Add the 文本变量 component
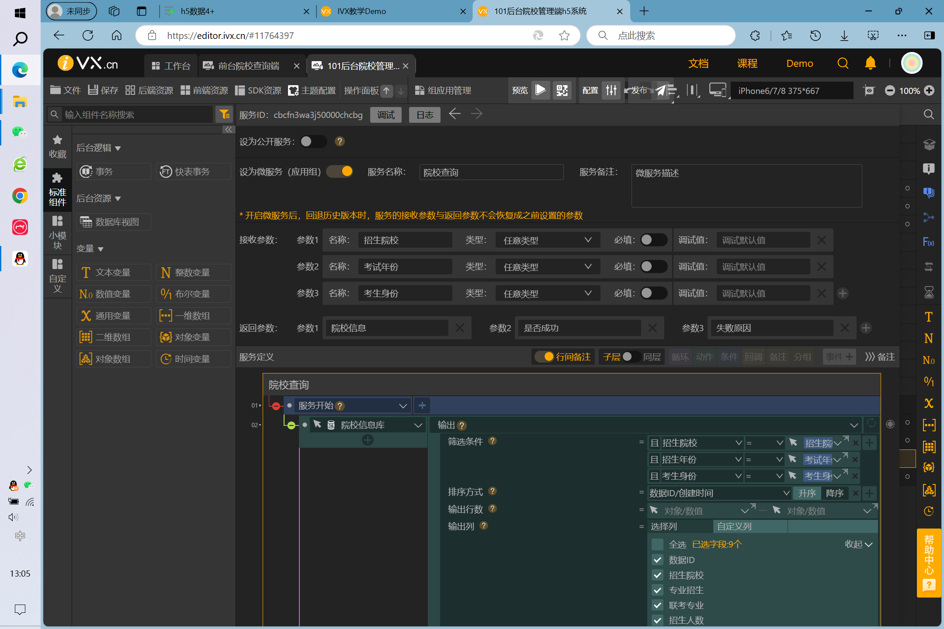 point(114,273)
